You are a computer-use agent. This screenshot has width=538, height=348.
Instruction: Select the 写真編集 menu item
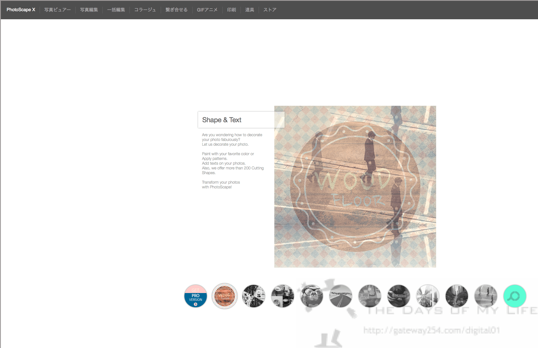[88, 9]
